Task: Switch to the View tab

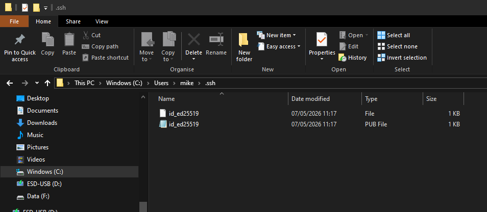Action: [x=102, y=21]
